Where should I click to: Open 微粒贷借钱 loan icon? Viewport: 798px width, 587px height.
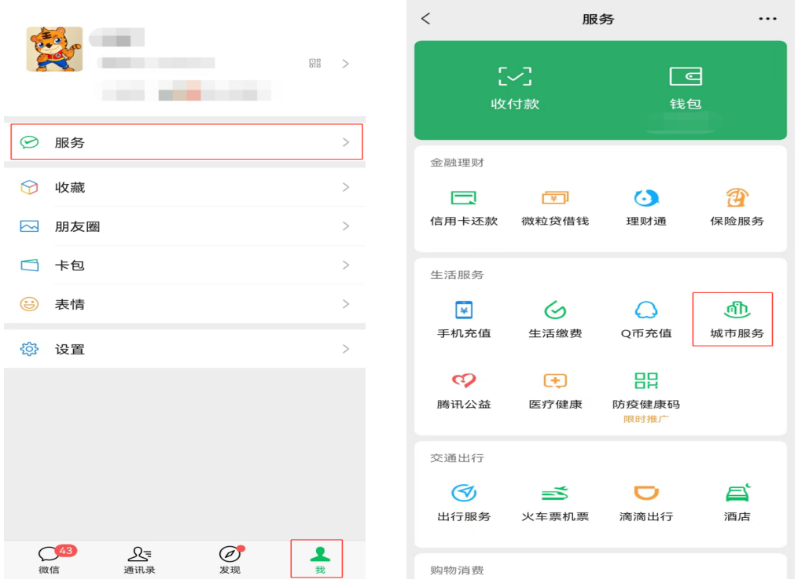click(555, 197)
